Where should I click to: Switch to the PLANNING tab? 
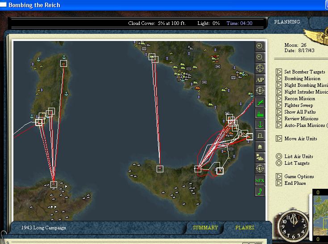pyautogui.click(x=287, y=22)
